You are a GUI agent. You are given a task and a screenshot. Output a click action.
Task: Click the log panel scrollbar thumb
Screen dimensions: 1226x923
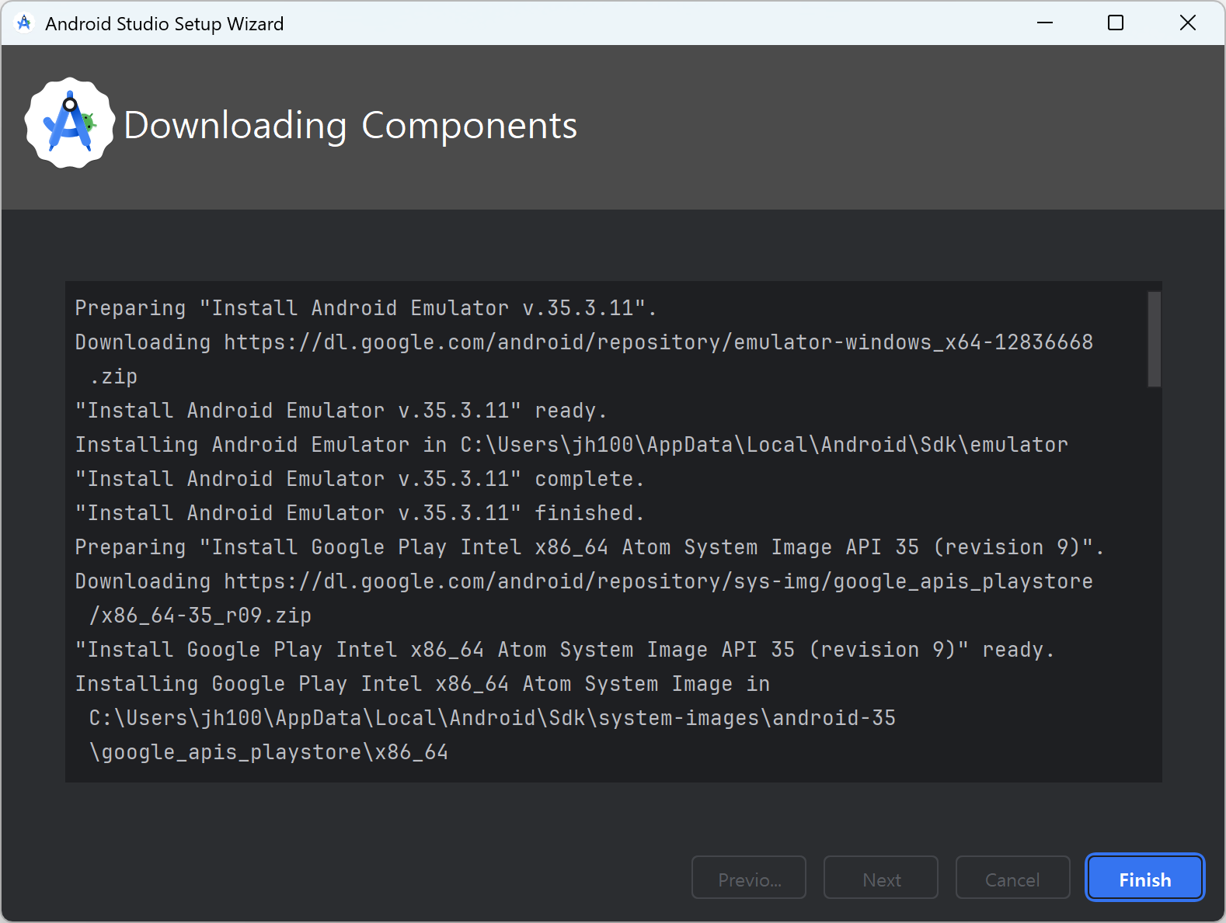[1155, 339]
